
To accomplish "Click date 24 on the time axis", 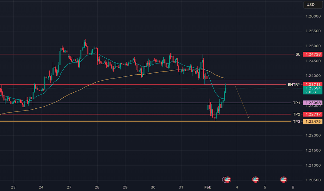I will click(x=41, y=187).
